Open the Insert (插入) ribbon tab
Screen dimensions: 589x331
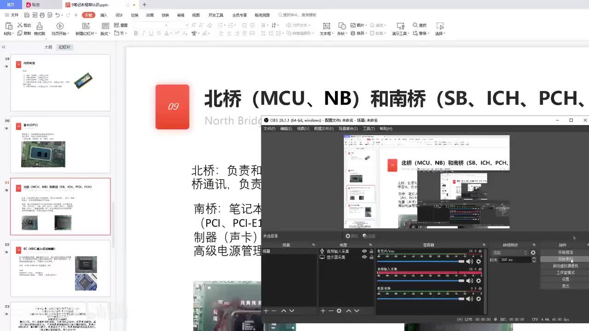pos(104,15)
